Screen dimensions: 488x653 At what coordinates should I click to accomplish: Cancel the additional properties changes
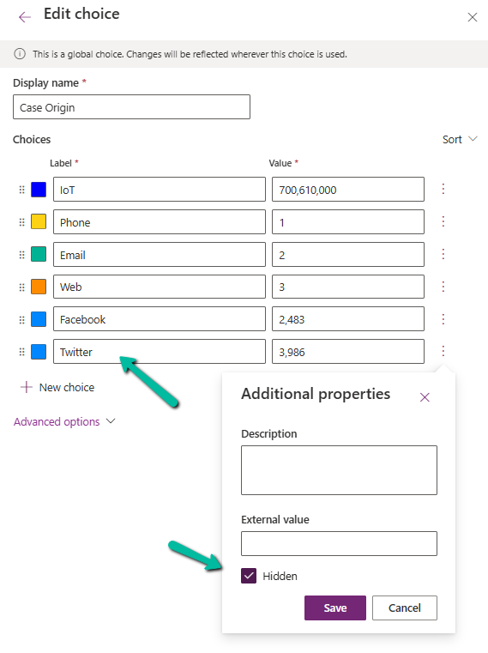point(404,608)
